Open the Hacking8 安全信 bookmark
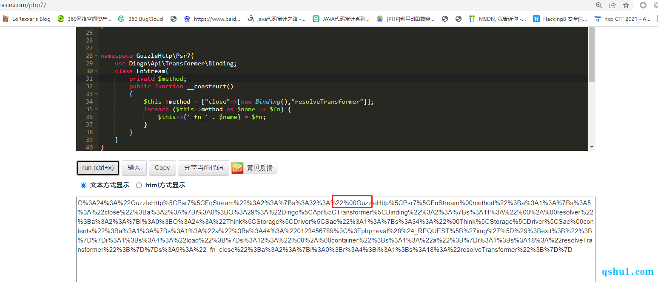Viewport: 658px width, 282px height. pyautogui.click(x=561, y=19)
